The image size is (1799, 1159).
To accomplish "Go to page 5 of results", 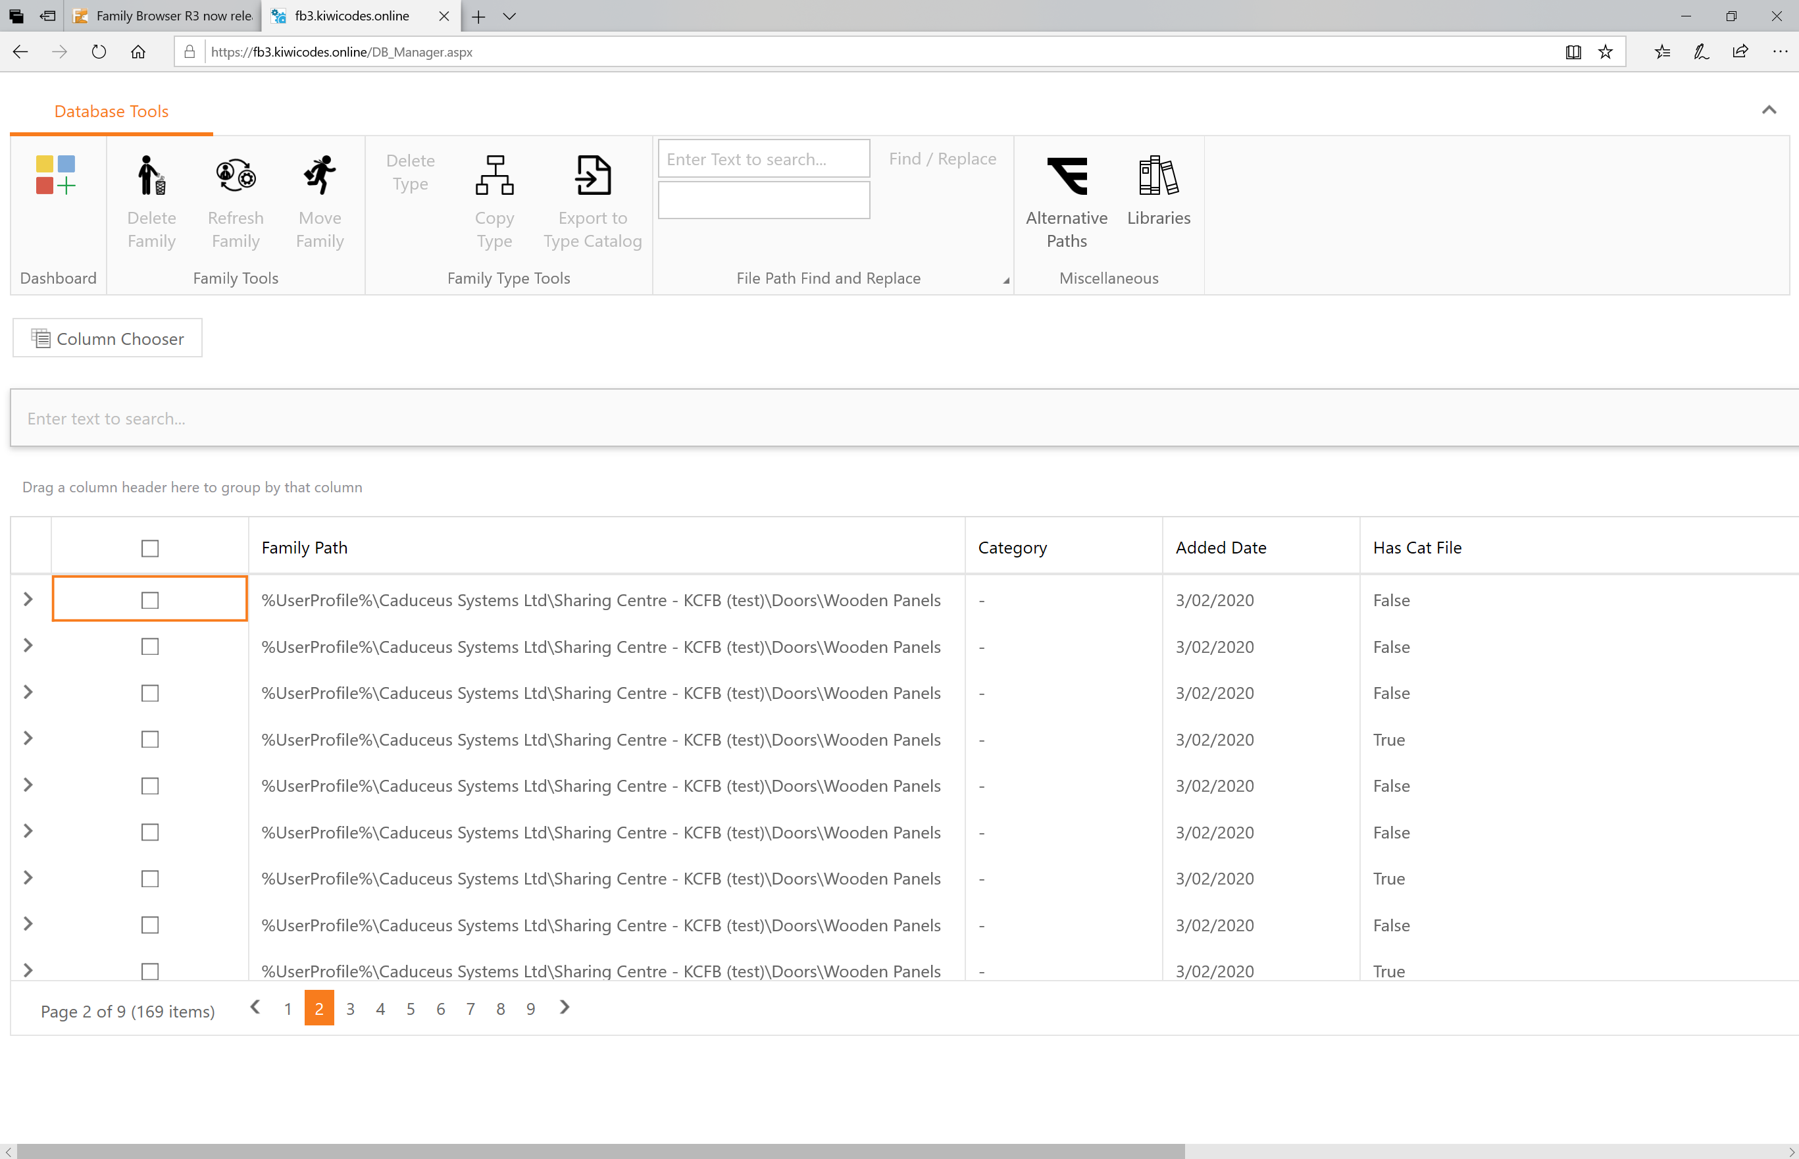I will pyautogui.click(x=410, y=1009).
